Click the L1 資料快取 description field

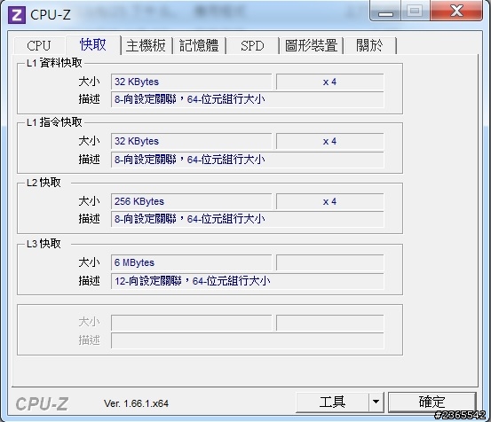pos(248,99)
